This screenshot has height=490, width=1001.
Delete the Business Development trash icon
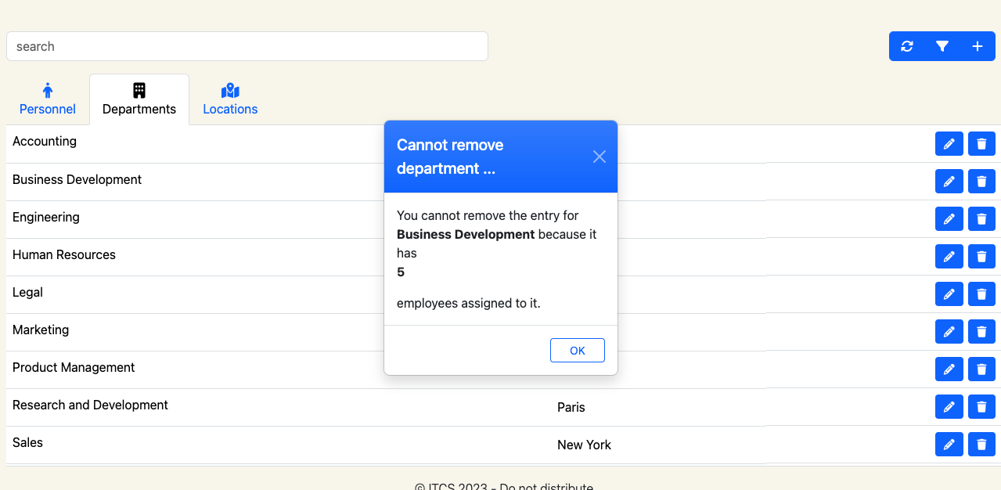click(981, 182)
